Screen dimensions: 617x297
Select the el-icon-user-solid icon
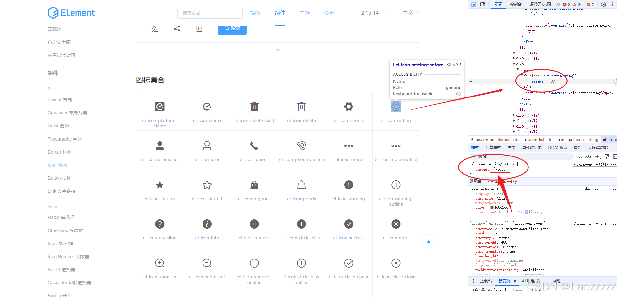(x=160, y=146)
